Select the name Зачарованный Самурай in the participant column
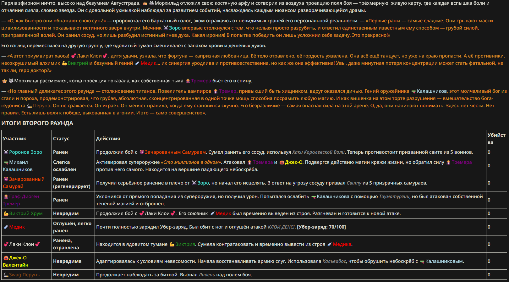This screenshot has height=282, width=509. pos(24,183)
